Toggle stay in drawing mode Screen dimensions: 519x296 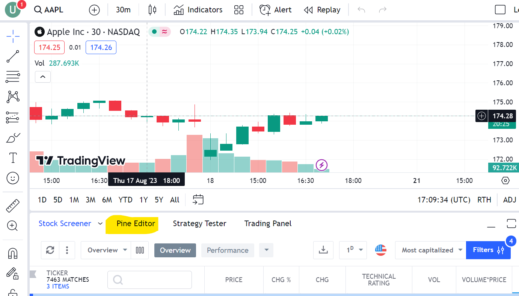coord(13,273)
